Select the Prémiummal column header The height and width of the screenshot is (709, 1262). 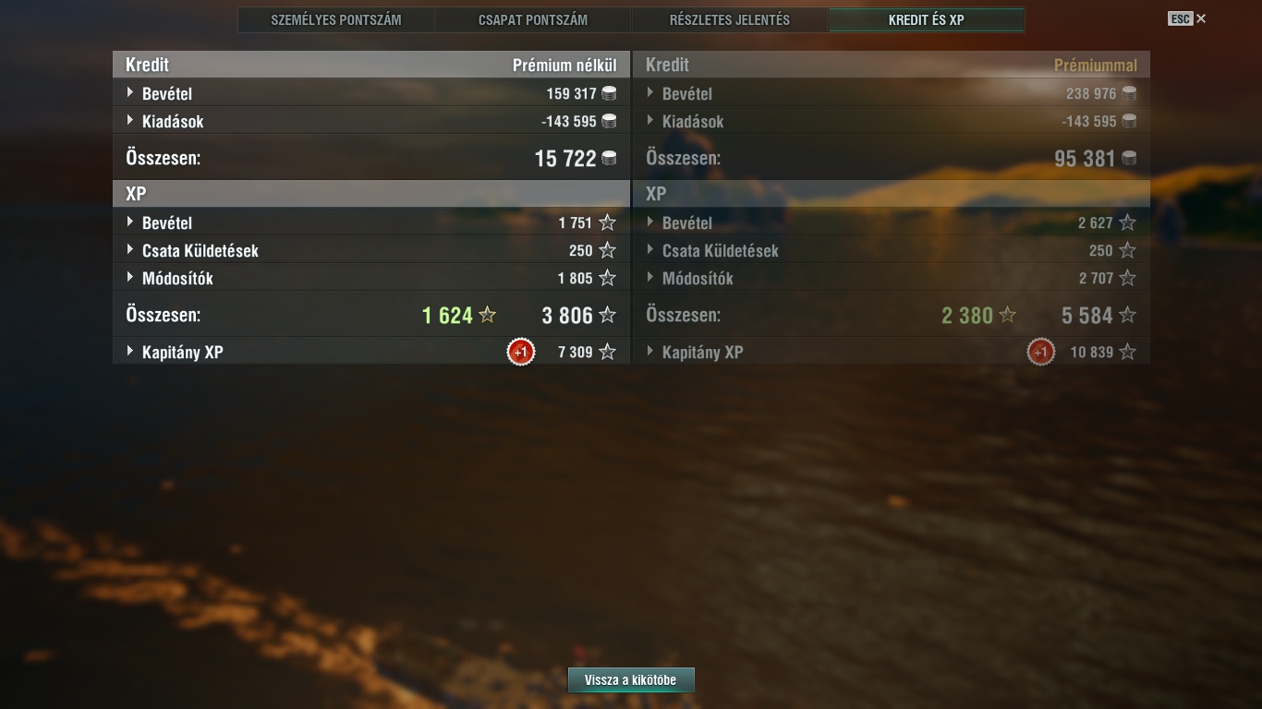coord(1096,66)
